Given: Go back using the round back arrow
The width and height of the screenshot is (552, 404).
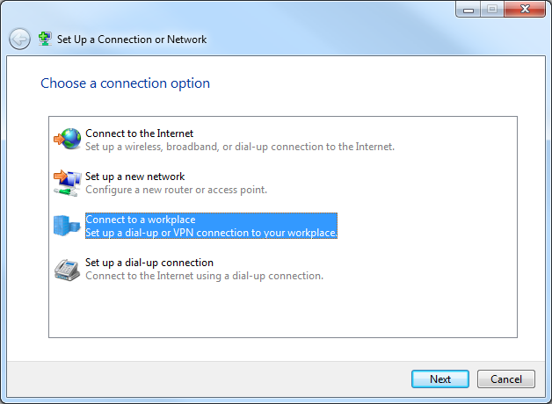Looking at the screenshot, I should click(x=19, y=39).
